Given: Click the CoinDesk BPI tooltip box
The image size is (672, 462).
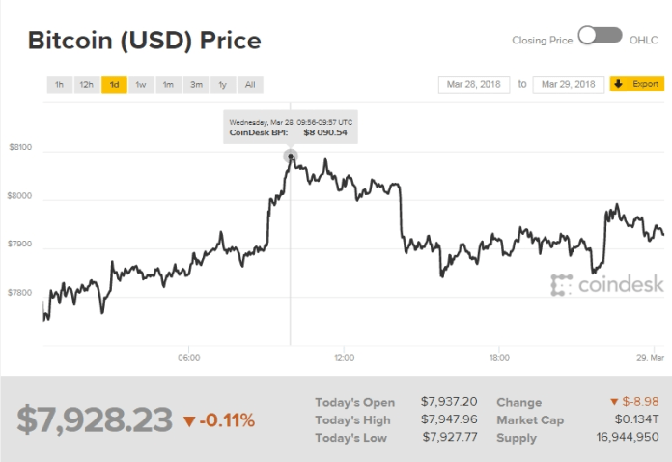Looking at the screenshot, I should tap(291, 127).
